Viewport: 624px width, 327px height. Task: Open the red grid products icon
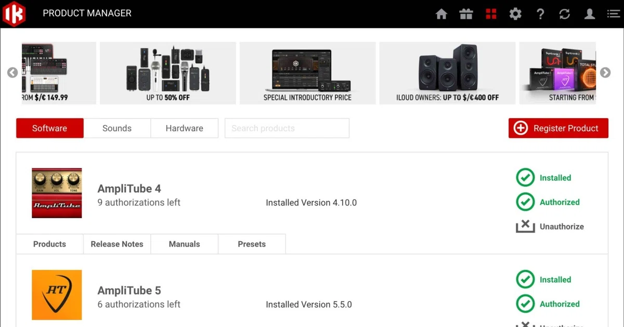[491, 14]
